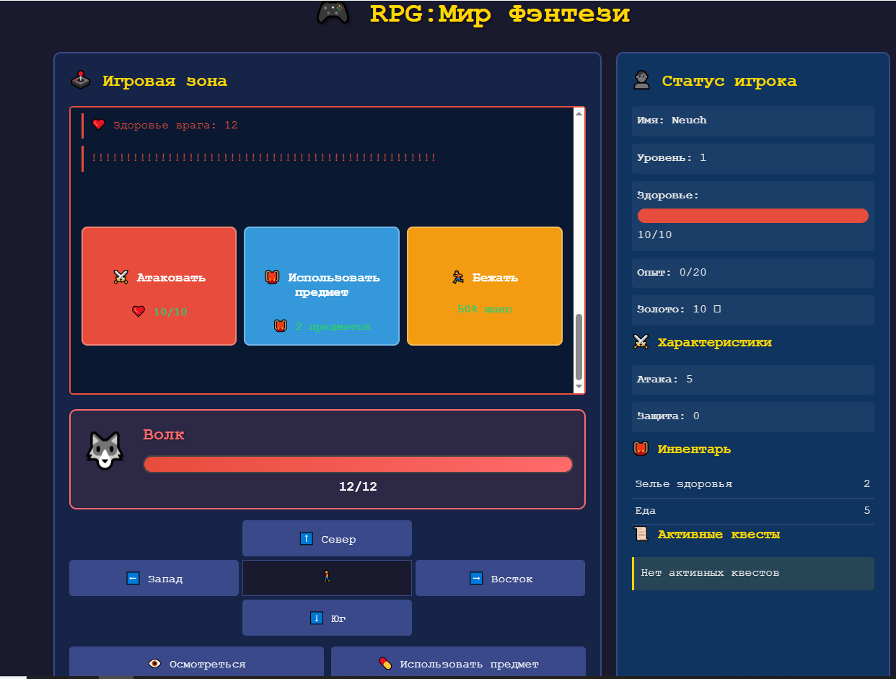Travel south via the Юг button
896x679 pixels.
(x=327, y=618)
